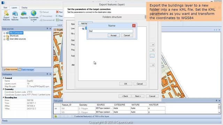Click Cancel in Export features wizard

152,96
